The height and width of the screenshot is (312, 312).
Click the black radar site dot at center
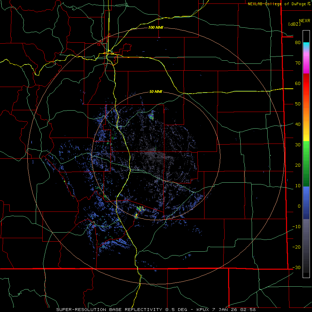[156, 156]
